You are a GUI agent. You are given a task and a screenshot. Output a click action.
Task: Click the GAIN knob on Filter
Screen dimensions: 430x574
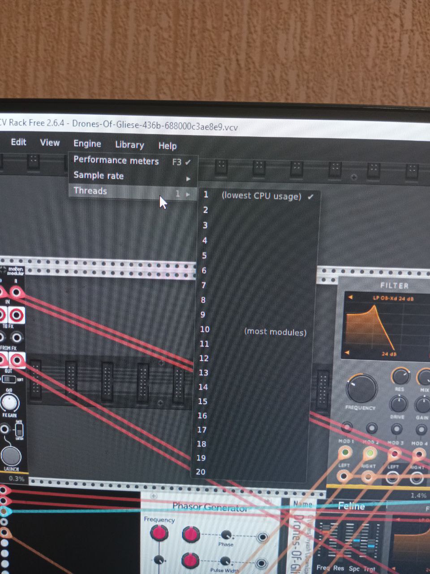pos(422,405)
